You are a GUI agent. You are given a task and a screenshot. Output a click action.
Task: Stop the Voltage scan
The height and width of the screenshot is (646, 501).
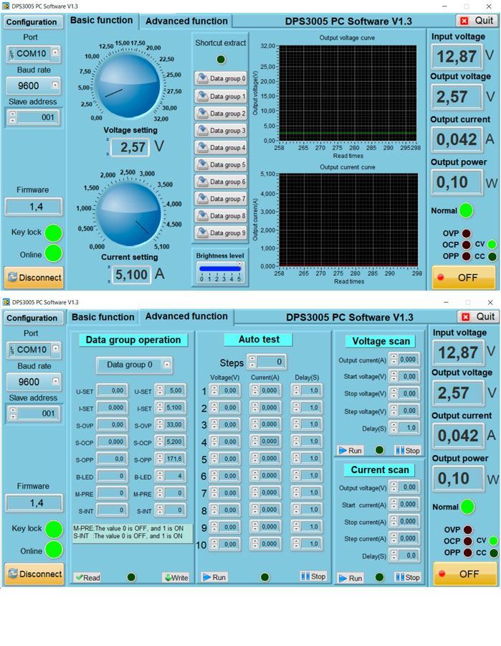click(x=408, y=450)
